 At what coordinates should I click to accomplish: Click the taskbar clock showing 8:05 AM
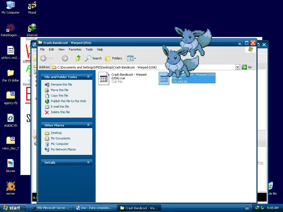273,208
